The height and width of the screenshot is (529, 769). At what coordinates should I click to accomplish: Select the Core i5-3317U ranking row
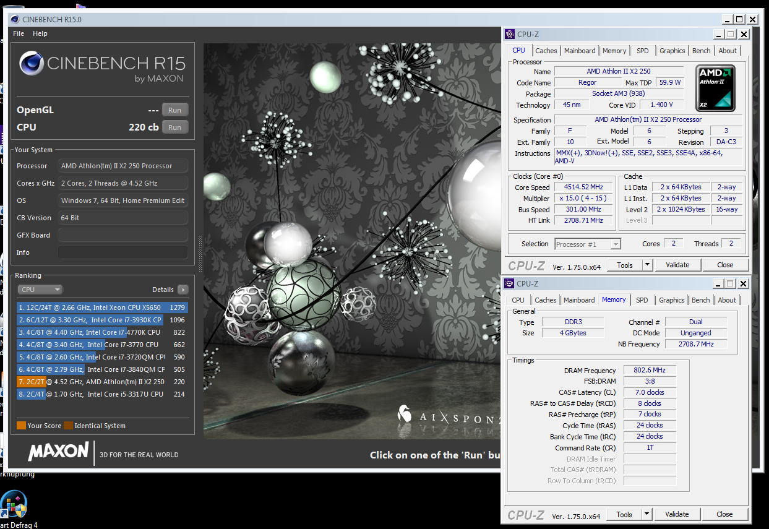pos(103,394)
